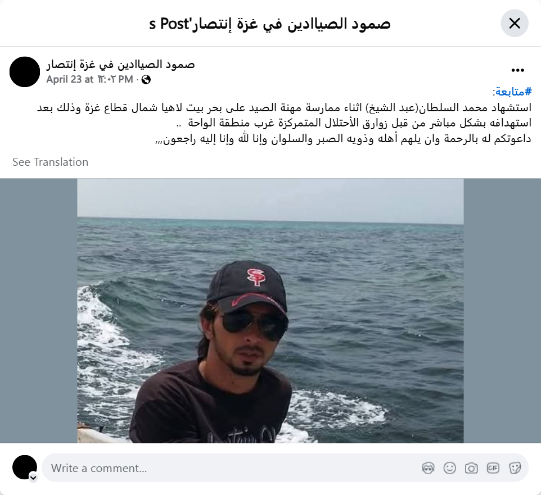Expand the commenter identity switcher arrow
The height and width of the screenshot is (495, 541).
pos(33,478)
